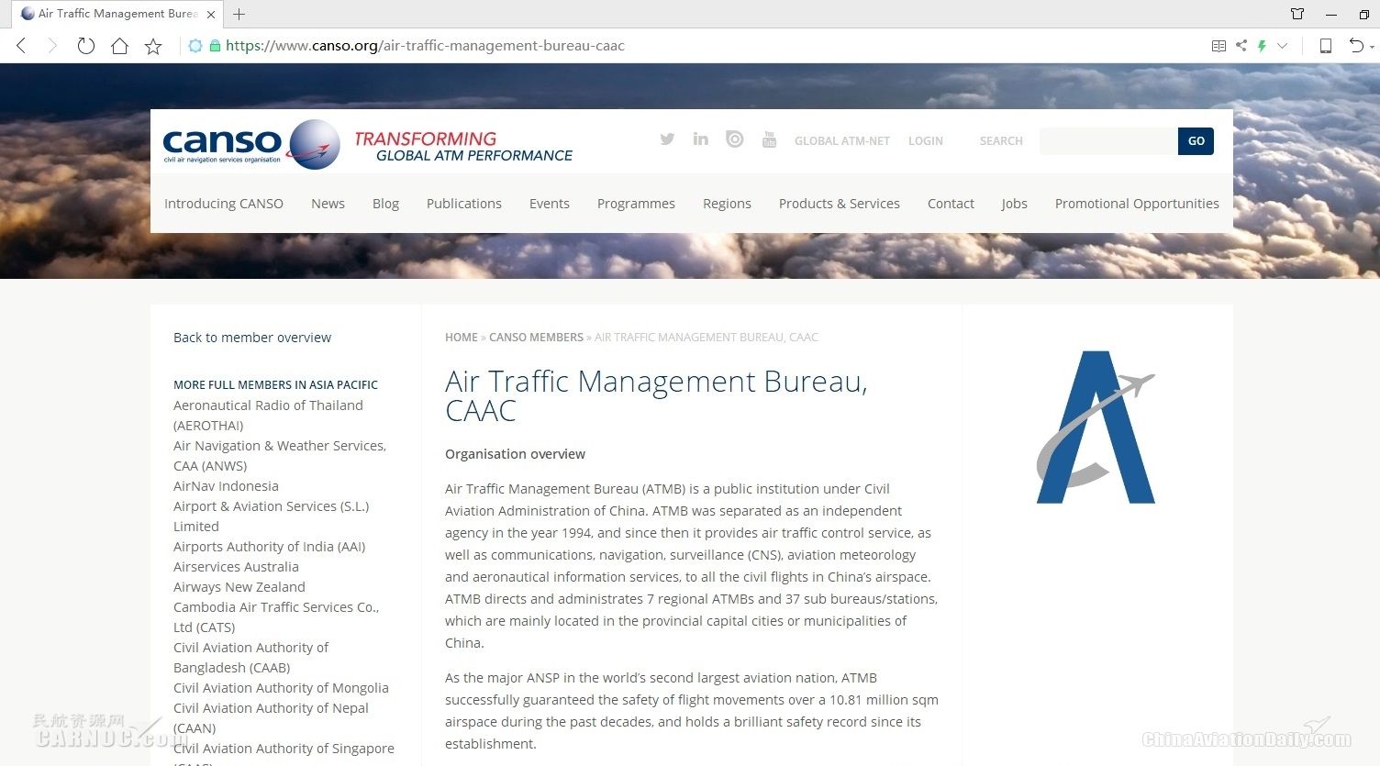Screen dimensions: 1380x766
Task: Go back with the browser back arrow
Action: pyautogui.click(x=21, y=46)
